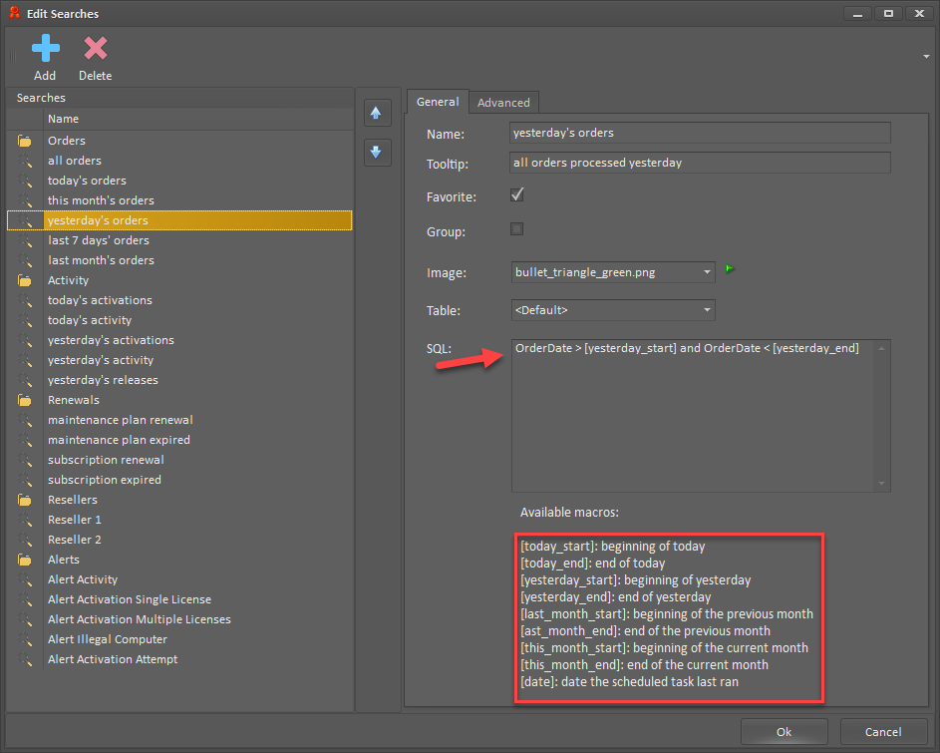Screen dimensions: 940x753
Task: Select the General tab
Action: 438,102
